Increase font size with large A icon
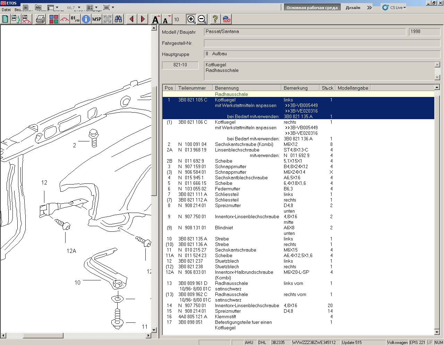The image size is (444, 345). [156, 19]
